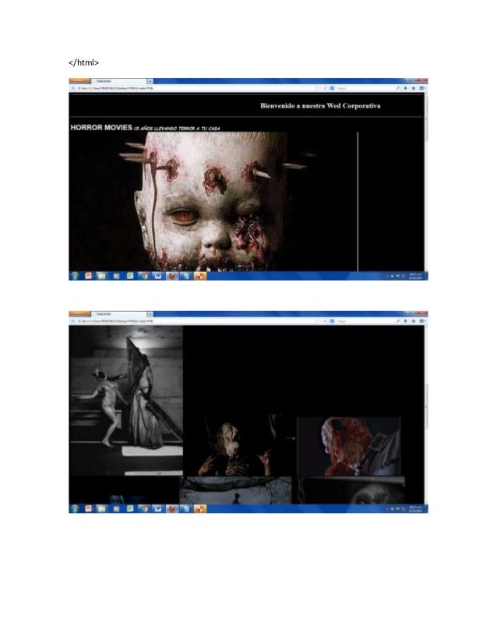Click the vertical scrollbar of the second screenshot's page
This screenshot has height=644, width=497.
coord(426,415)
